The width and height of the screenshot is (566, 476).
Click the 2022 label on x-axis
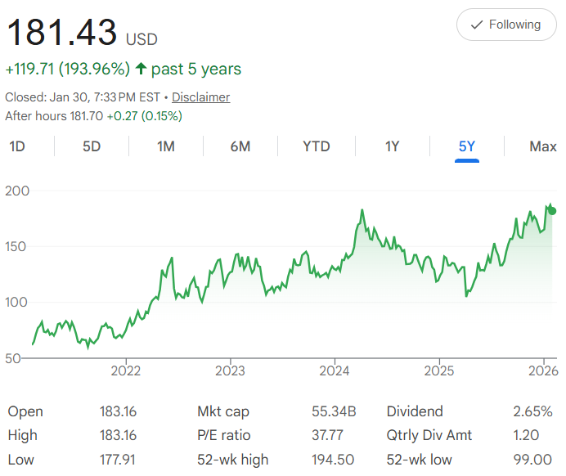click(x=126, y=370)
